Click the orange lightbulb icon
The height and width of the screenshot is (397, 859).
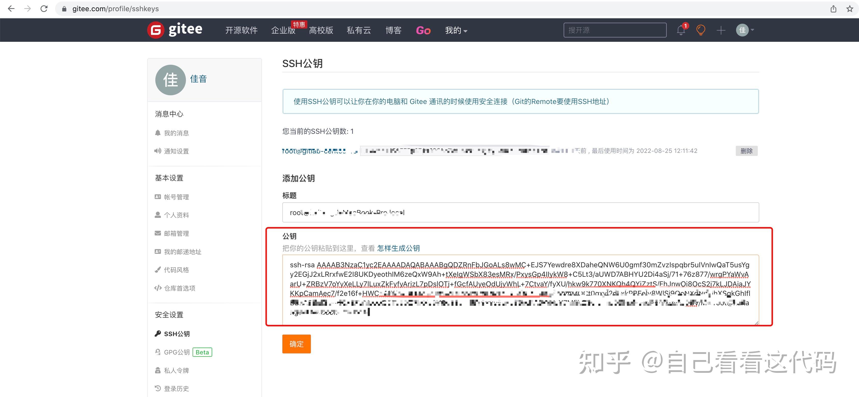701,30
